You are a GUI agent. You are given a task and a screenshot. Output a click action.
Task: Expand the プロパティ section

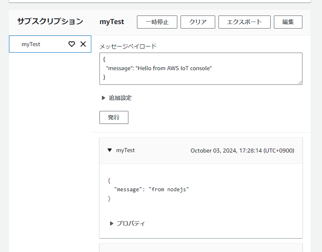112,223
